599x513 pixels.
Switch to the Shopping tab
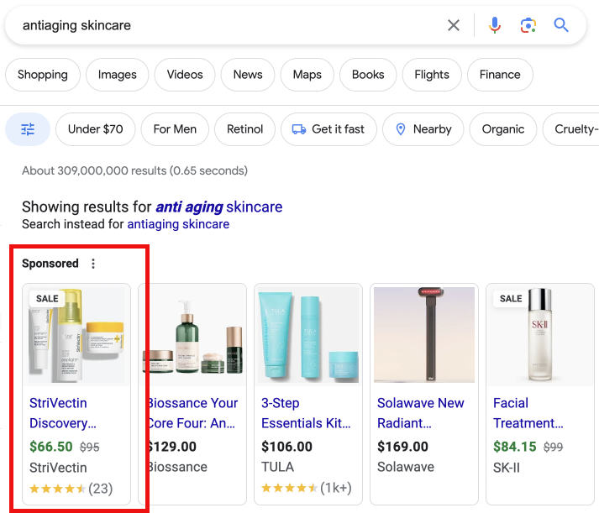[x=43, y=75]
